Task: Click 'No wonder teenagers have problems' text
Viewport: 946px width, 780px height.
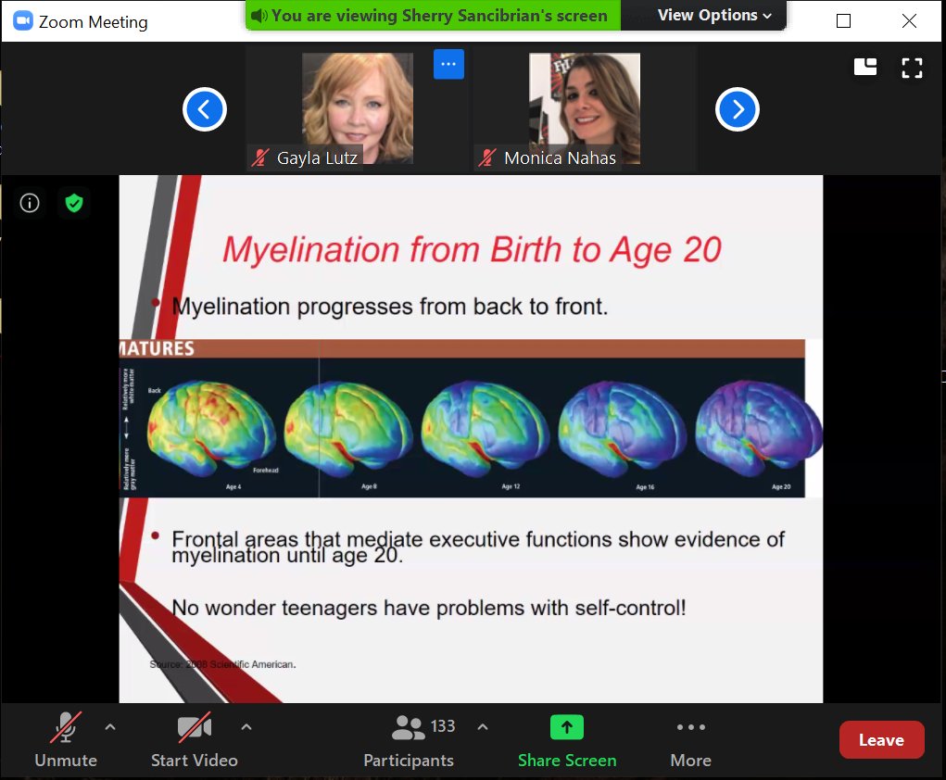Action: coord(429,608)
